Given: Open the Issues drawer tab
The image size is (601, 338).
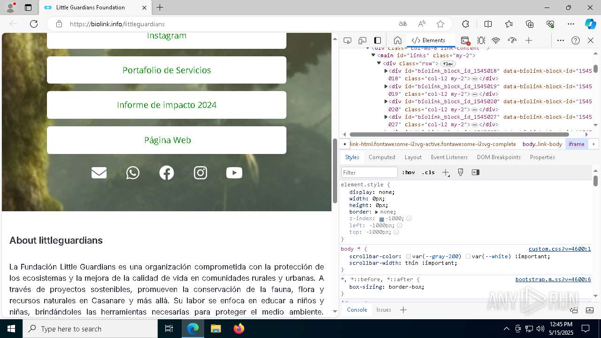Looking at the screenshot, I should 384,310.
